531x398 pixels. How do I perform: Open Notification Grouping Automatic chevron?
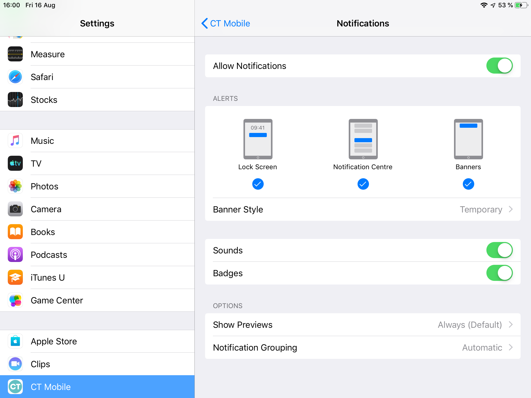click(510, 347)
